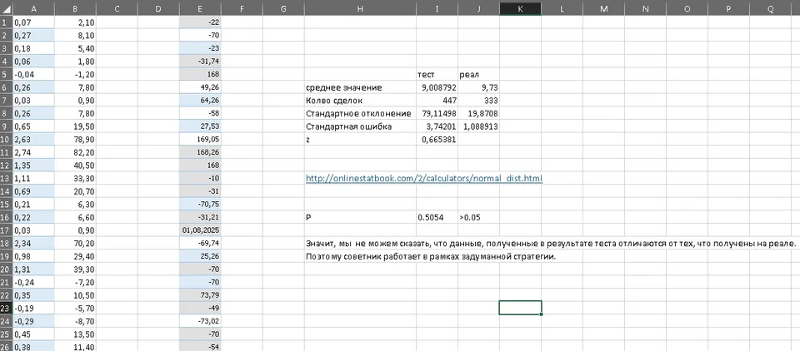Click cell with value -0,04

pyautogui.click(x=33, y=74)
